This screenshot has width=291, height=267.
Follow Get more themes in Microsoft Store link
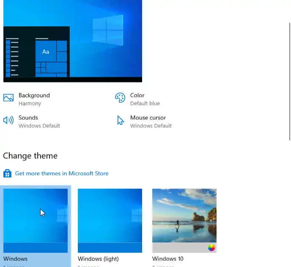[x=62, y=173]
